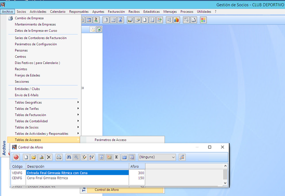Click the colored squares icon in main toolbar
The width and height of the screenshot is (285, 196).
click(x=203, y=20)
